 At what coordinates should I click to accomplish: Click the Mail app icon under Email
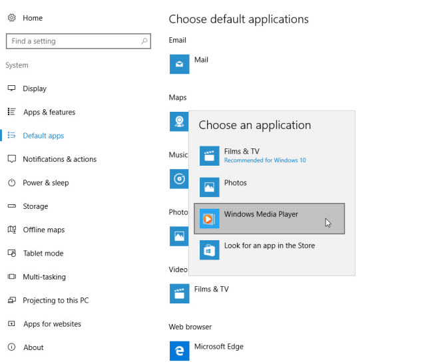point(179,64)
